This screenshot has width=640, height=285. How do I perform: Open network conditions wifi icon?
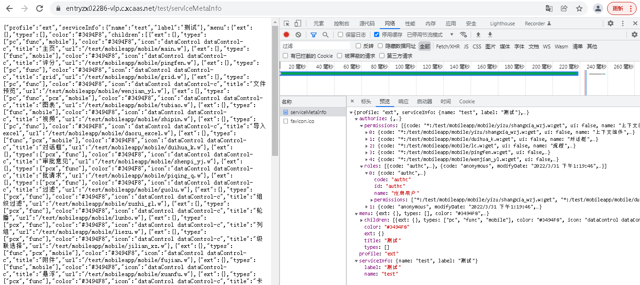[x=464, y=35]
